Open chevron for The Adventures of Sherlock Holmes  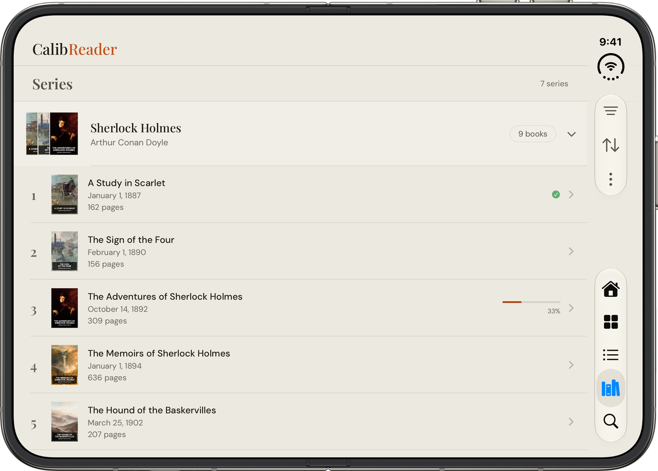tap(571, 308)
